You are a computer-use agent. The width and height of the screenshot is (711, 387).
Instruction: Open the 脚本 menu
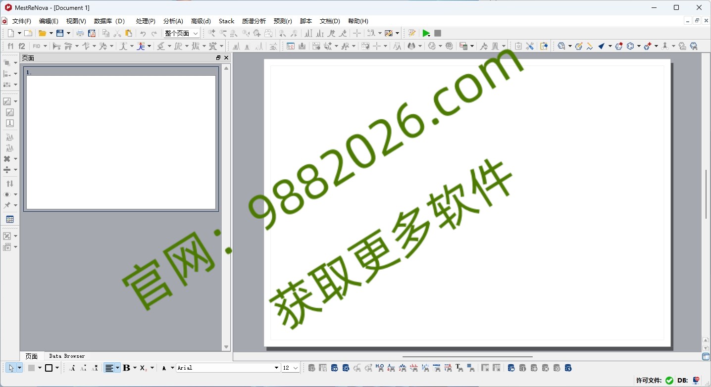click(x=306, y=21)
